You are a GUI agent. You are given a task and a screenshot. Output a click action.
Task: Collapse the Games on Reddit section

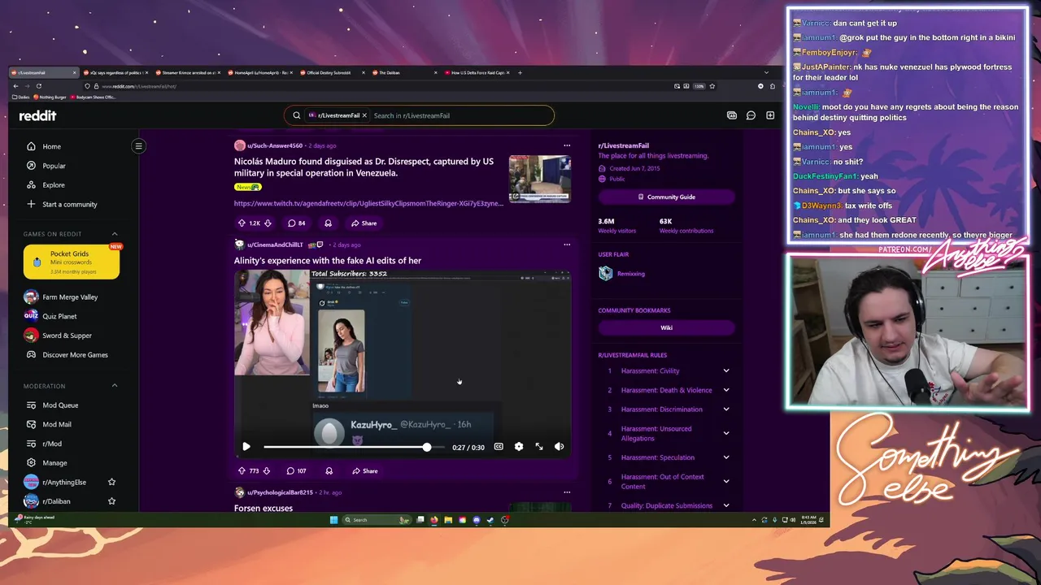tap(115, 234)
